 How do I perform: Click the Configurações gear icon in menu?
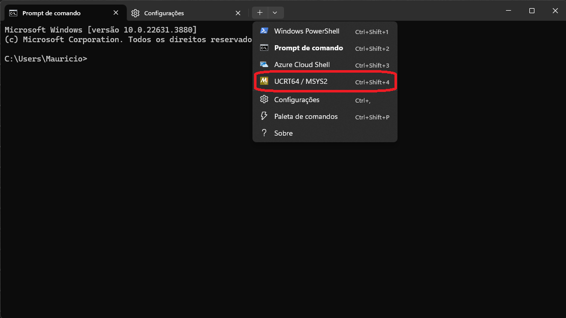coord(264,100)
